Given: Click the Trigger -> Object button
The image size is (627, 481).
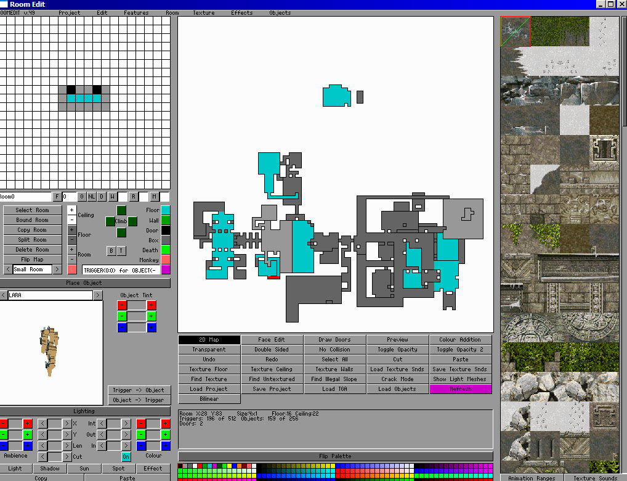Looking at the screenshot, I should [x=139, y=390].
